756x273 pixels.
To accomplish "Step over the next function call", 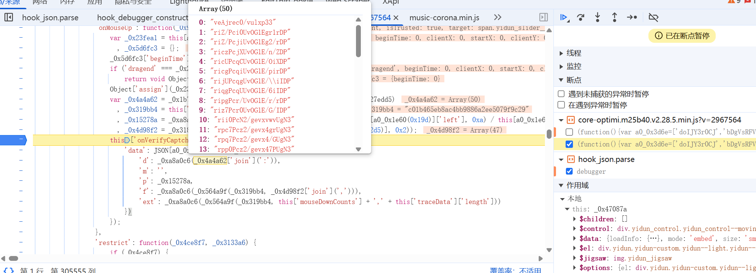I will point(581,17).
